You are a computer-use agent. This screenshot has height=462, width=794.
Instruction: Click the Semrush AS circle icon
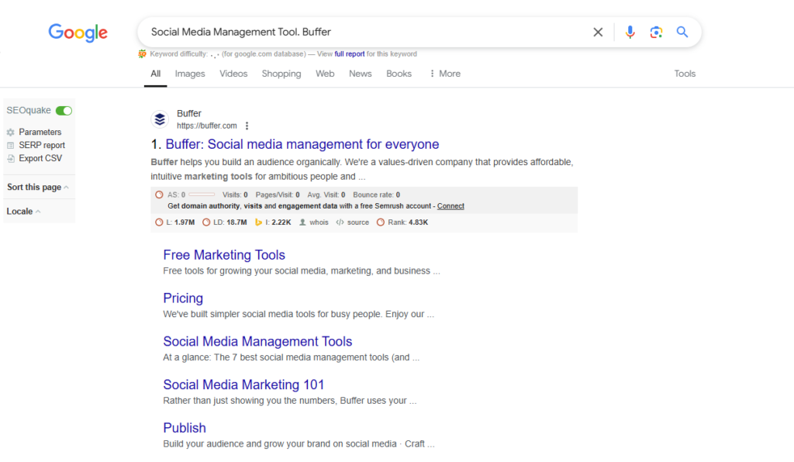(x=159, y=195)
